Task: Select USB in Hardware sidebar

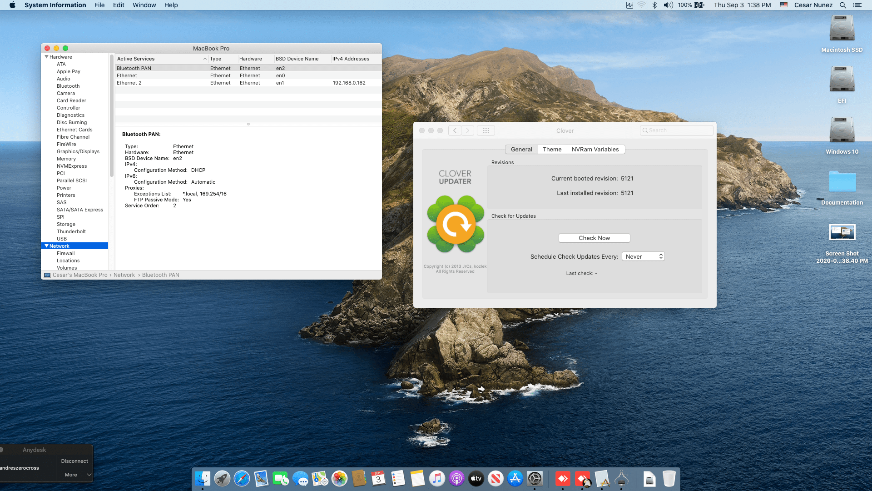Action: point(62,239)
